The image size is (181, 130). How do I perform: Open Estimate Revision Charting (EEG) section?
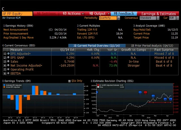(x=112, y=81)
